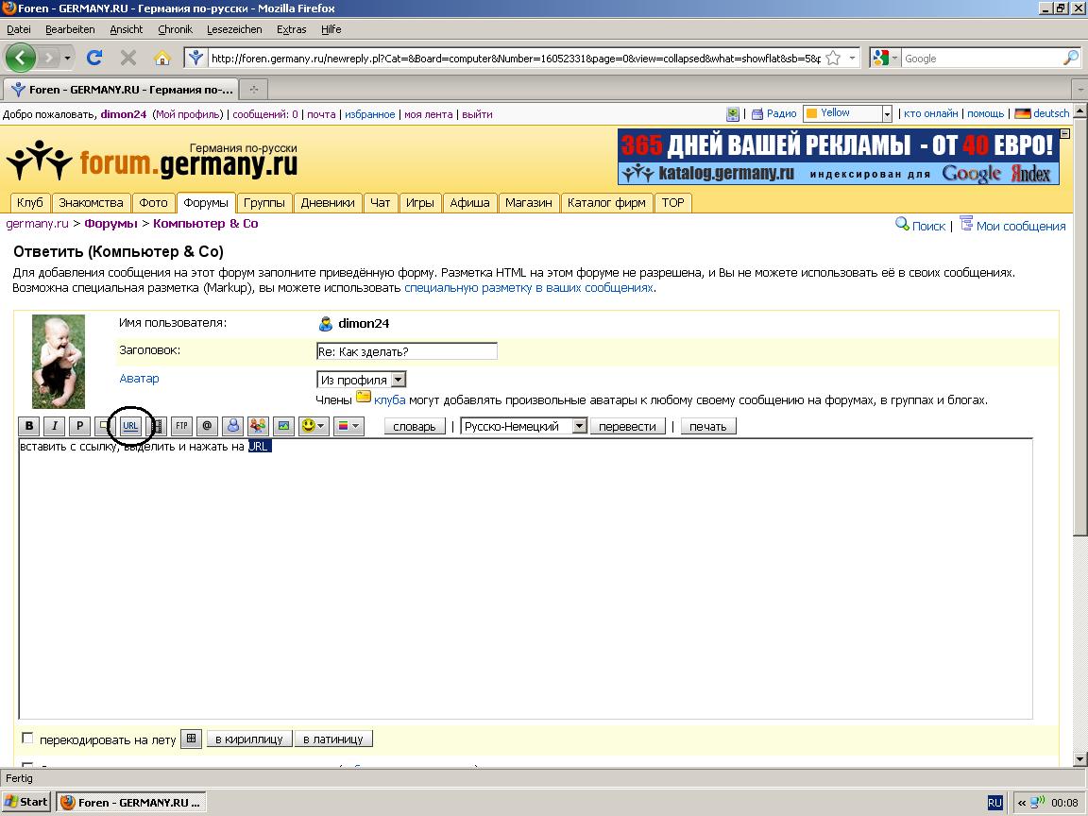Click the P formatting button
Image resolution: width=1088 pixels, height=816 pixels.
79,426
